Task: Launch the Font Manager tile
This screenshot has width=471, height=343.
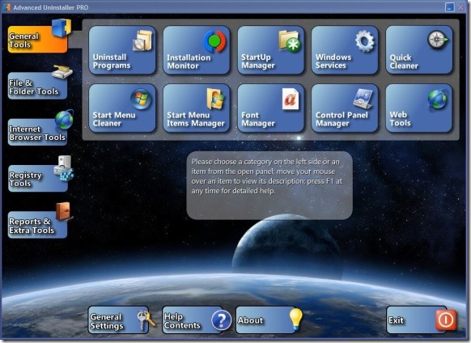Action: point(270,108)
